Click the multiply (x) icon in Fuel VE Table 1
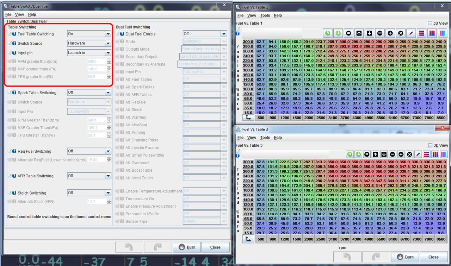The width and height of the screenshot is (451, 266). (401, 33)
